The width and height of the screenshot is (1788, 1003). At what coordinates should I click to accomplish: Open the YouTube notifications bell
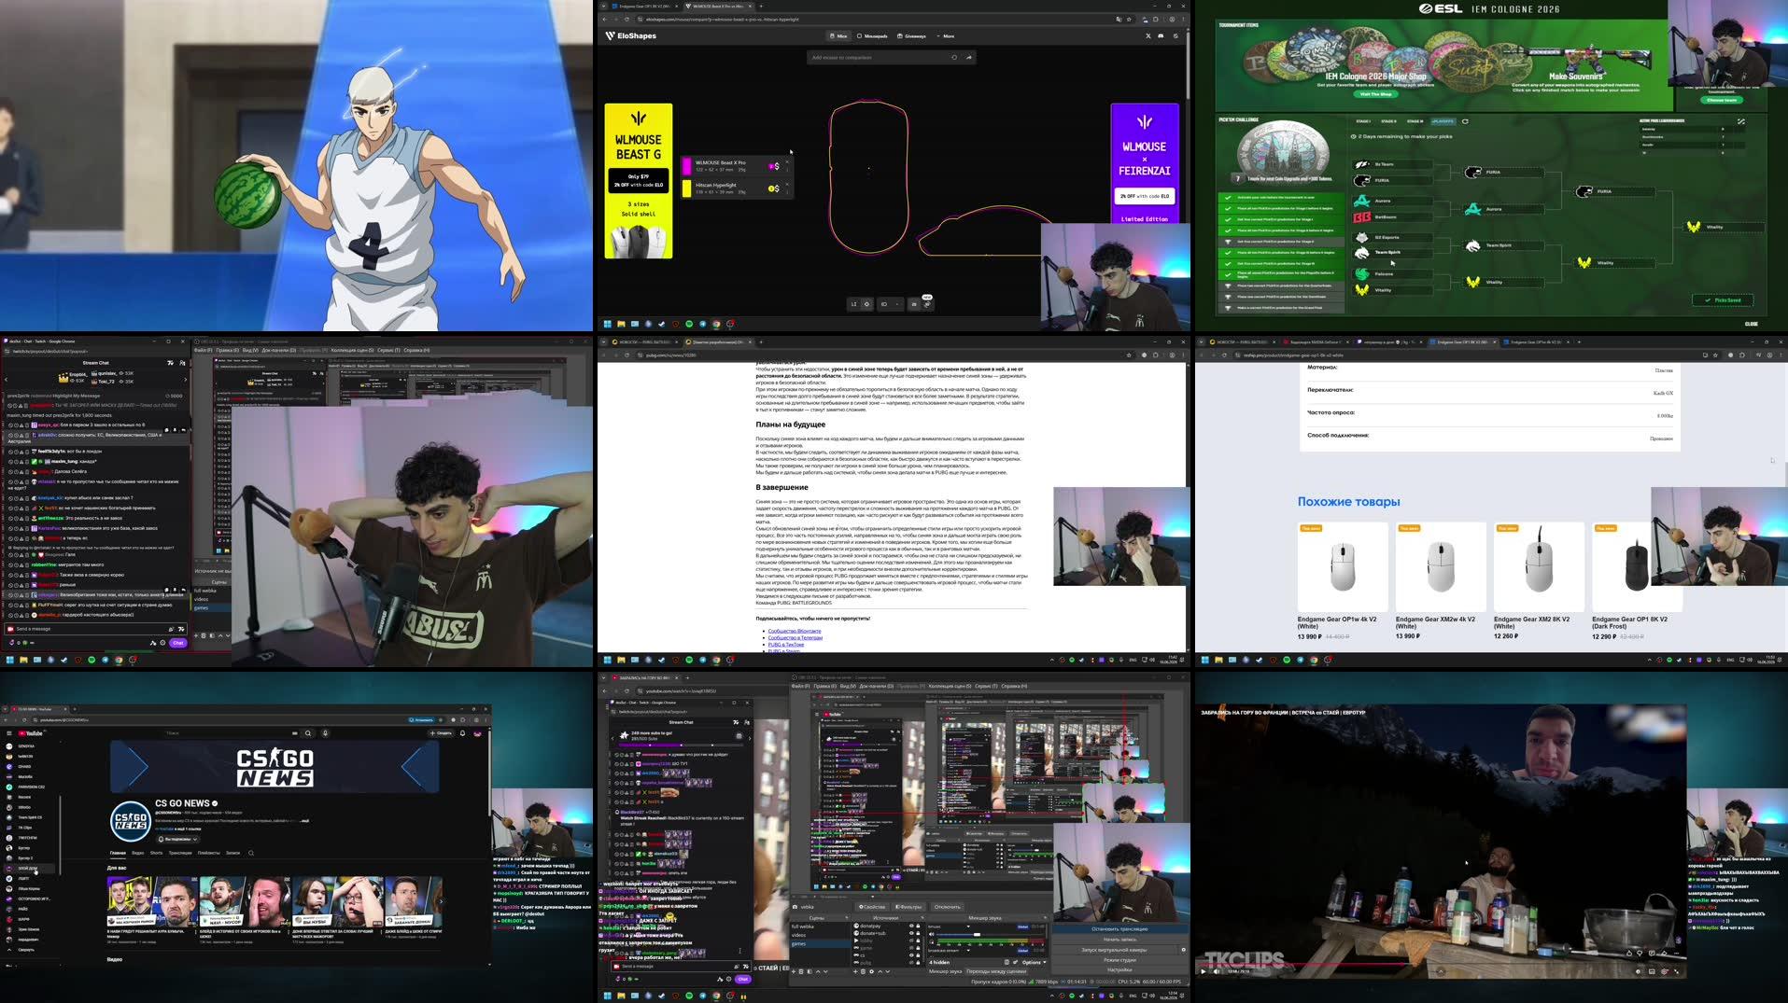(462, 733)
